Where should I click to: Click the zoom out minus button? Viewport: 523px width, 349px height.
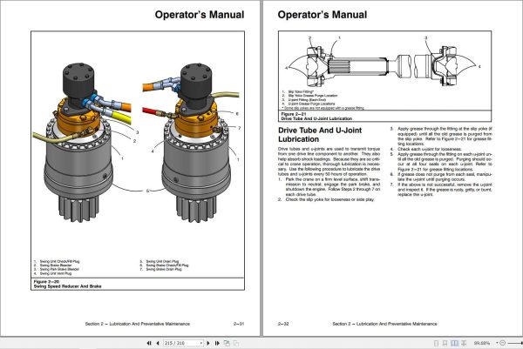pyautogui.click(x=502, y=343)
